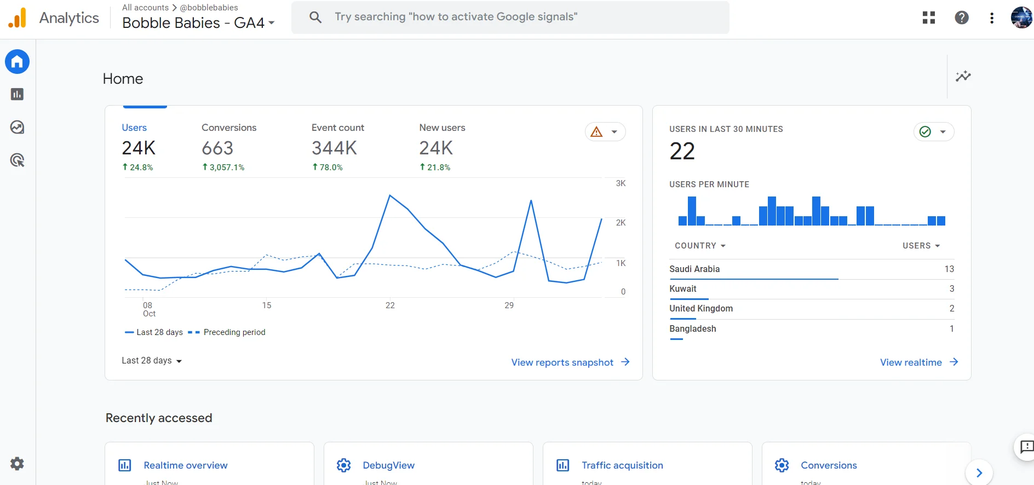Click the next arrow in Recently accessed
The height and width of the screenshot is (485, 1034).
(x=979, y=472)
